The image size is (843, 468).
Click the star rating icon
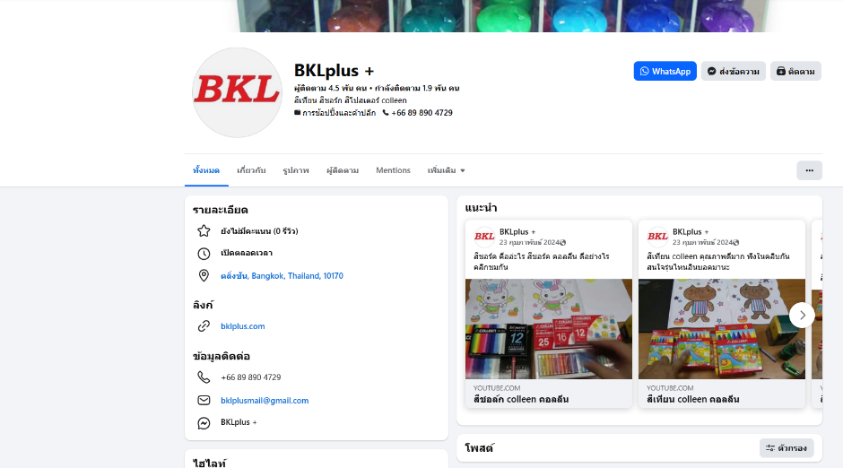click(x=204, y=231)
